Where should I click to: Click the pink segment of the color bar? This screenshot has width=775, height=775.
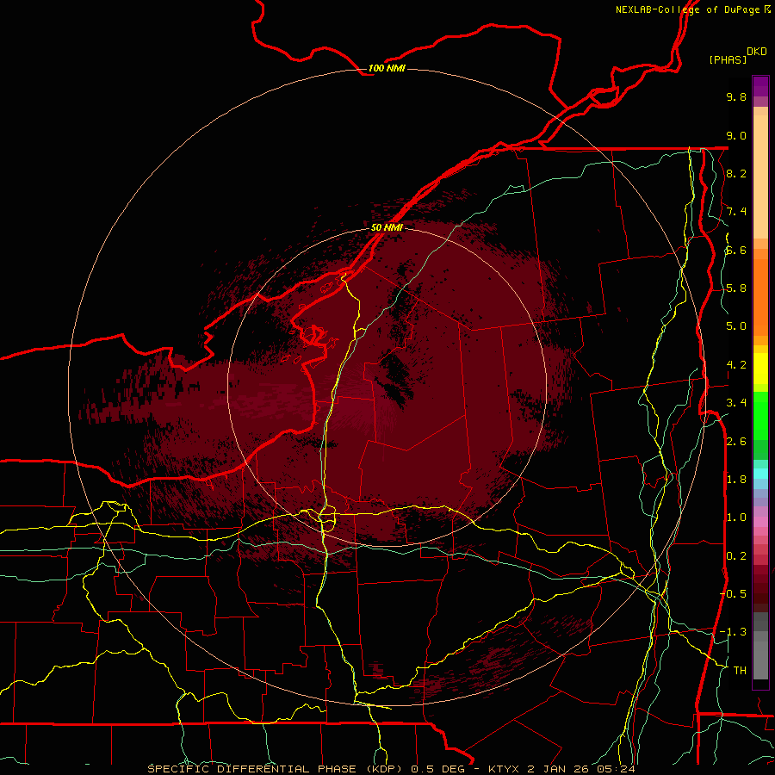tap(760, 522)
